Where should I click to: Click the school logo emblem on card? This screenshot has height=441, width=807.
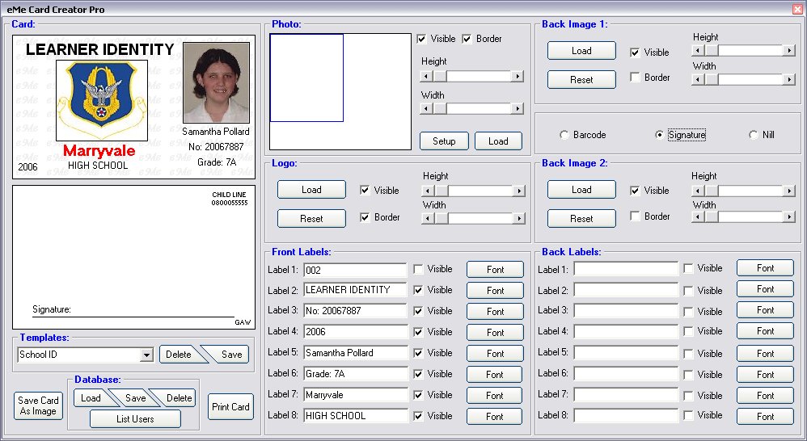click(101, 99)
